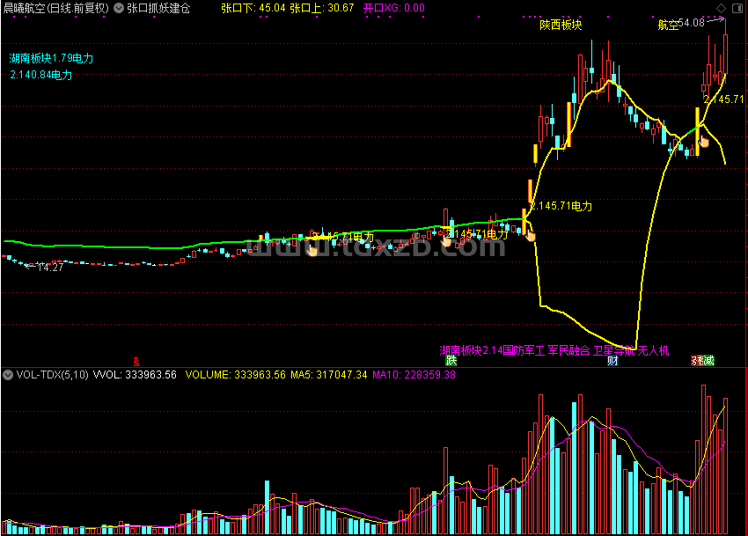Open the indicator dropdown beside 晨曦航空 title
The height and width of the screenshot is (536, 748).
[119, 8]
